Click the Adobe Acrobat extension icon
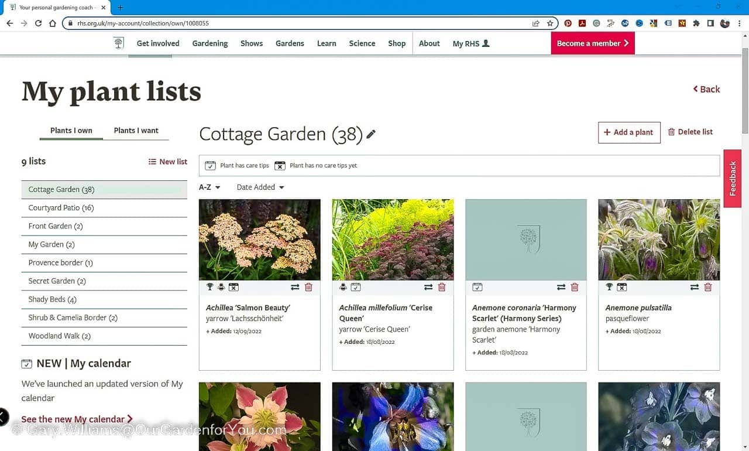This screenshot has width=749, height=451. click(x=582, y=23)
